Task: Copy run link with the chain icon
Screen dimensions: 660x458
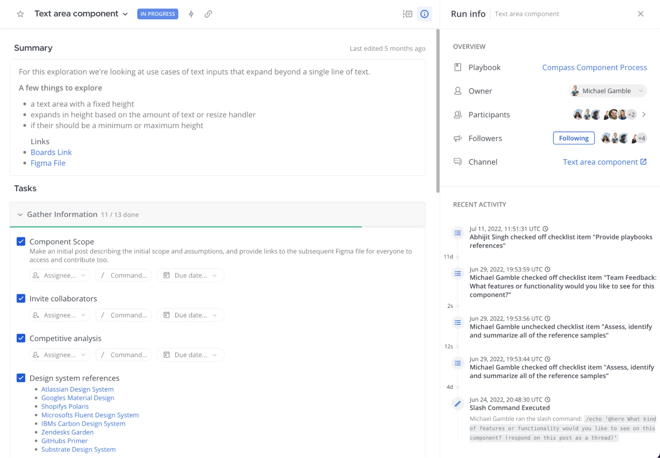Action: tap(208, 14)
